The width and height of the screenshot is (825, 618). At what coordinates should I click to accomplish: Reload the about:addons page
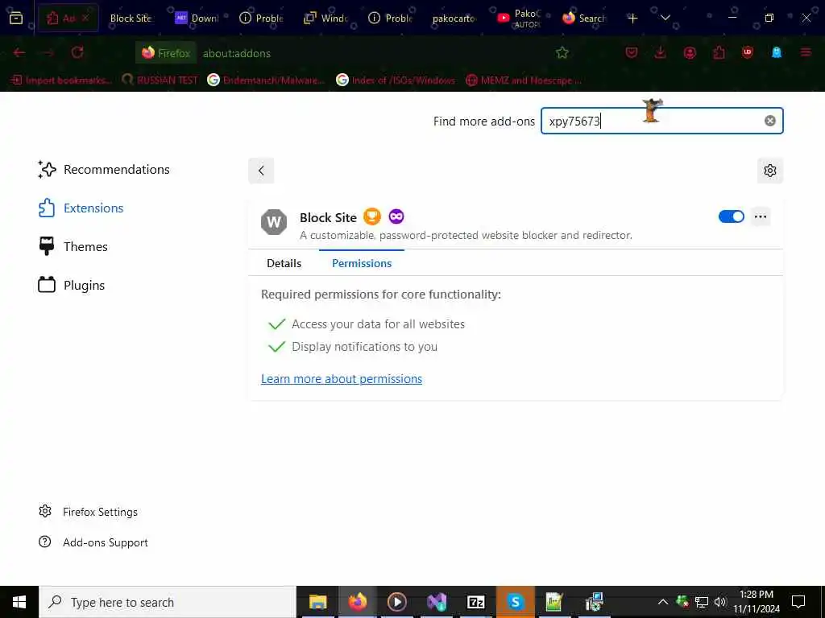[x=77, y=52]
